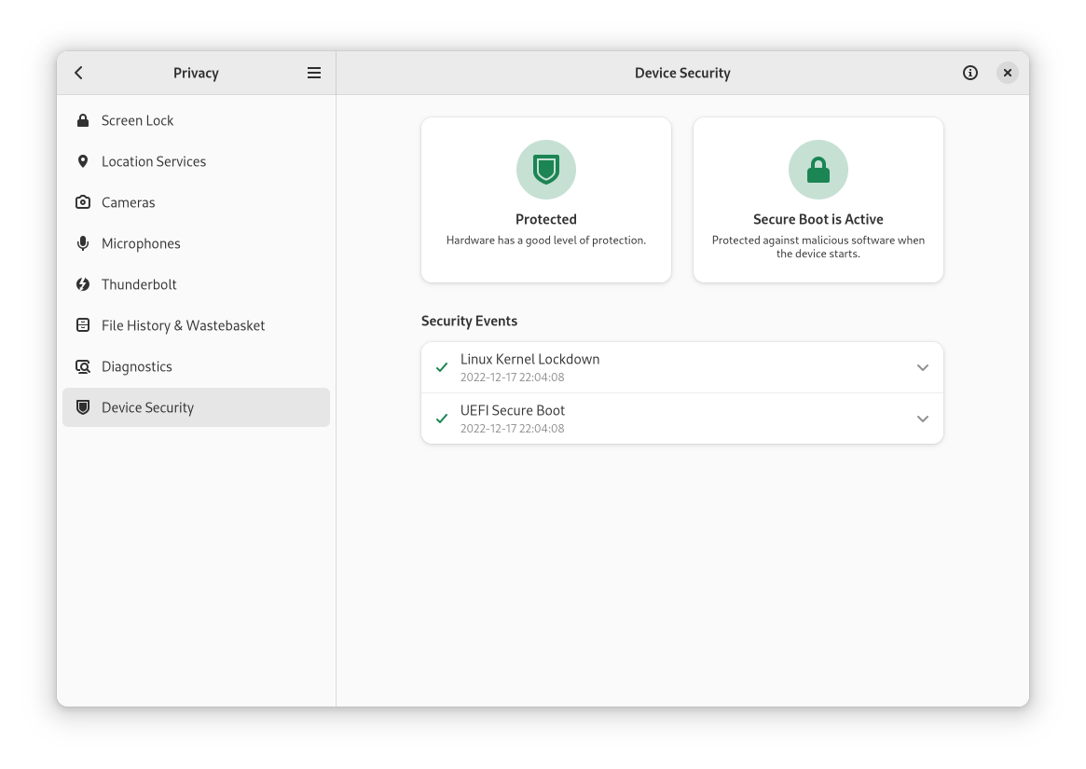Click the Linux Kernel Lockdown checkmark
The width and height of the screenshot is (1086, 769).
tap(441, 367)
